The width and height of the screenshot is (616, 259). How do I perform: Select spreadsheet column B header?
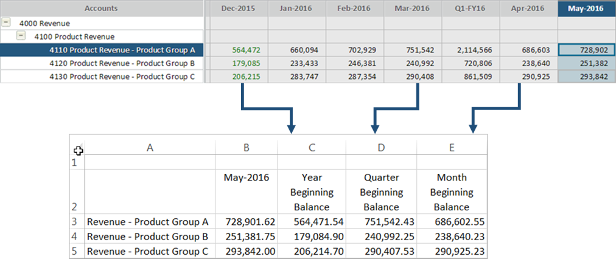(247, 147)
